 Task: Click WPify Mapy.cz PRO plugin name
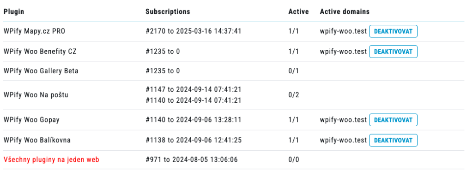[x=34, y=31]
